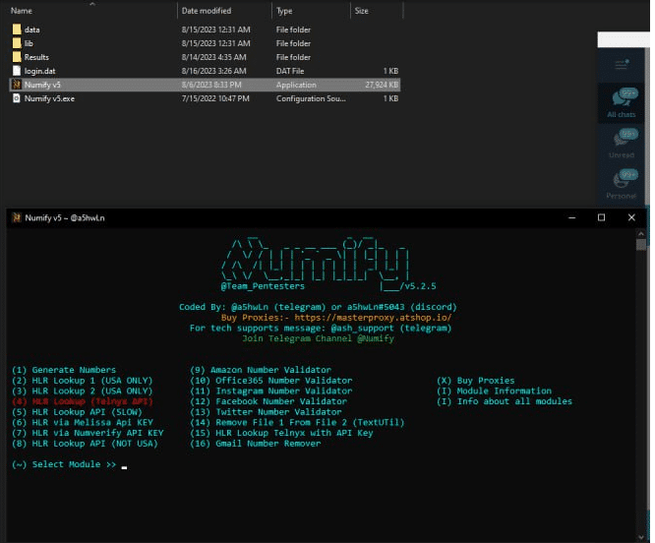Open the Personal chats folder icon
Image resolution: width=655 pixels, height=543 pixels.
pyautogui.click(x=621, y=182)
